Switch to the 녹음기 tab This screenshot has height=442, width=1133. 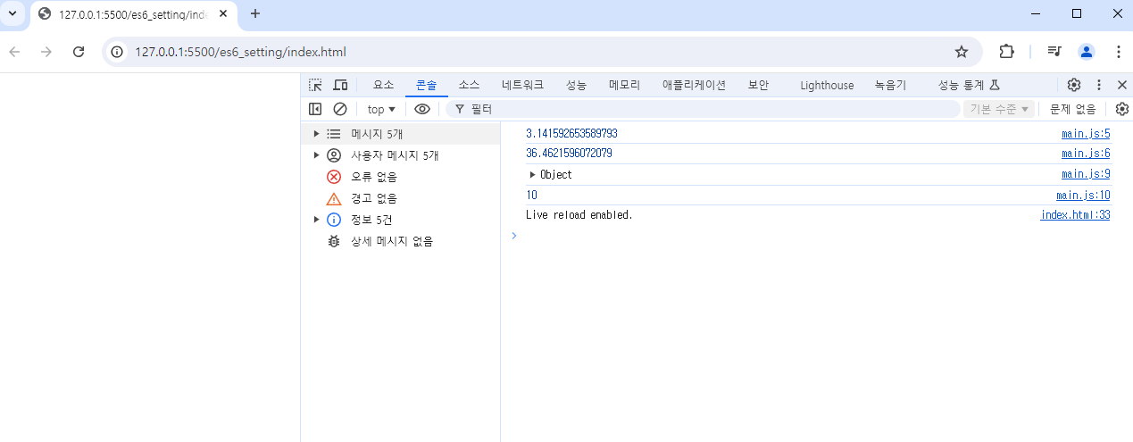(x=890, y=85)
